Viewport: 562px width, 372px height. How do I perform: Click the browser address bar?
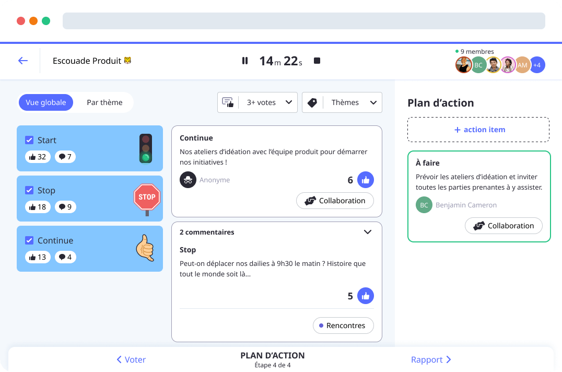[303, 21]
